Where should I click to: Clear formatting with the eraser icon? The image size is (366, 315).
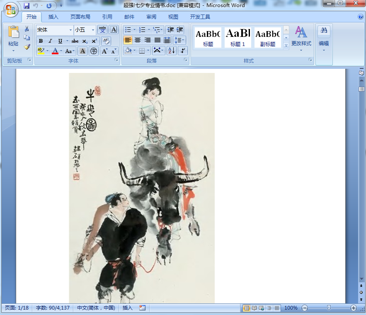[x=106, y=41]
